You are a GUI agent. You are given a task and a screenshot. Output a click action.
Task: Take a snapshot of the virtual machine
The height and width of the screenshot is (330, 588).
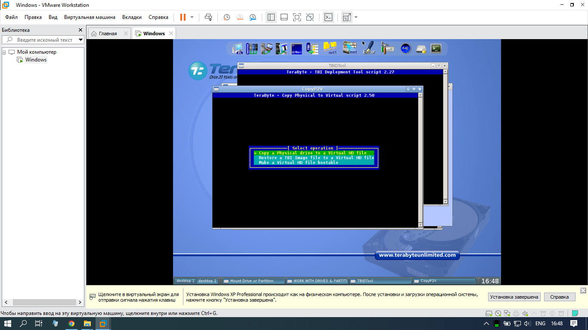coord(226,17)
